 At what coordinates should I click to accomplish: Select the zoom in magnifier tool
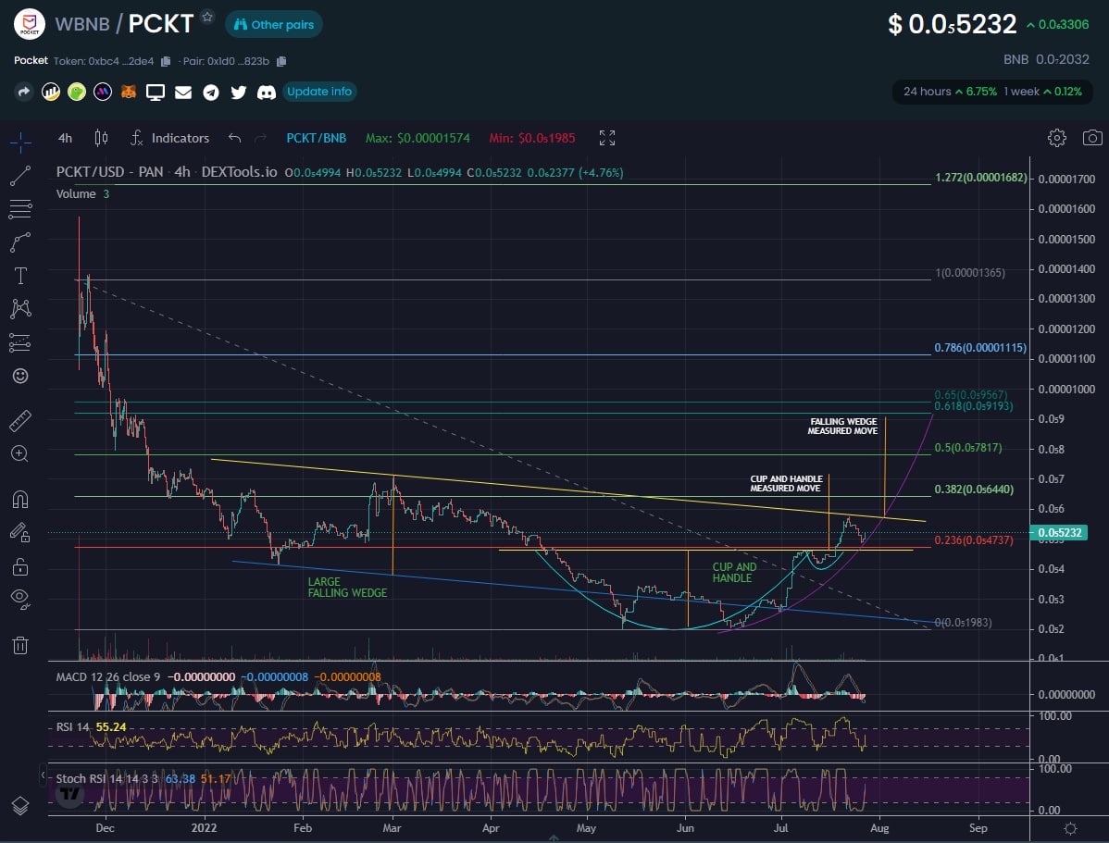20,454
